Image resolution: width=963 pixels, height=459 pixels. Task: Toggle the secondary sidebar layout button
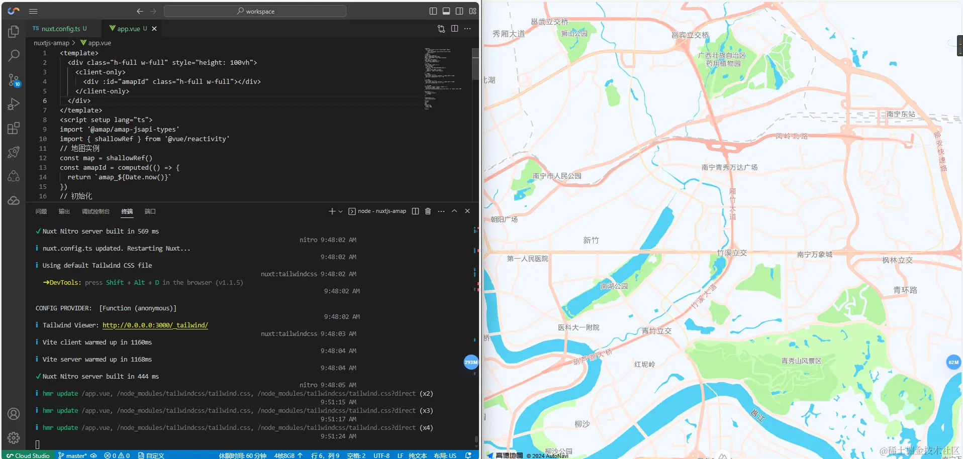tap(459, 11)
